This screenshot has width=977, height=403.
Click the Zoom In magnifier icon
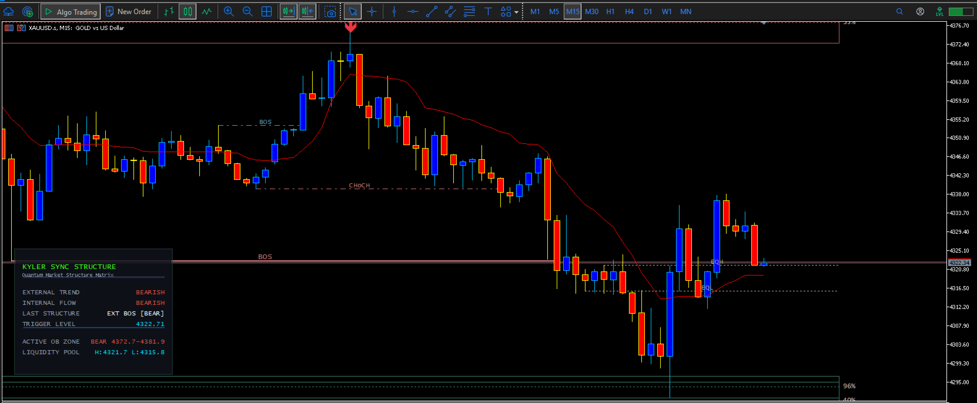click(x=229, y=11)
